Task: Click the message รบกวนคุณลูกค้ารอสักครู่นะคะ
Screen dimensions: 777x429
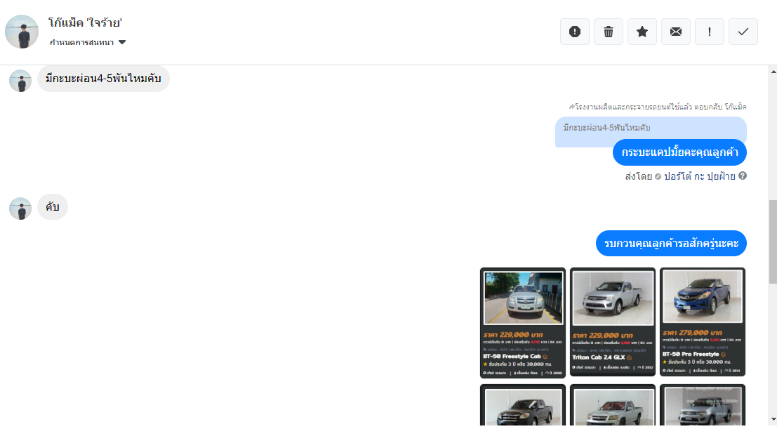Action: [x=671, y=244]
